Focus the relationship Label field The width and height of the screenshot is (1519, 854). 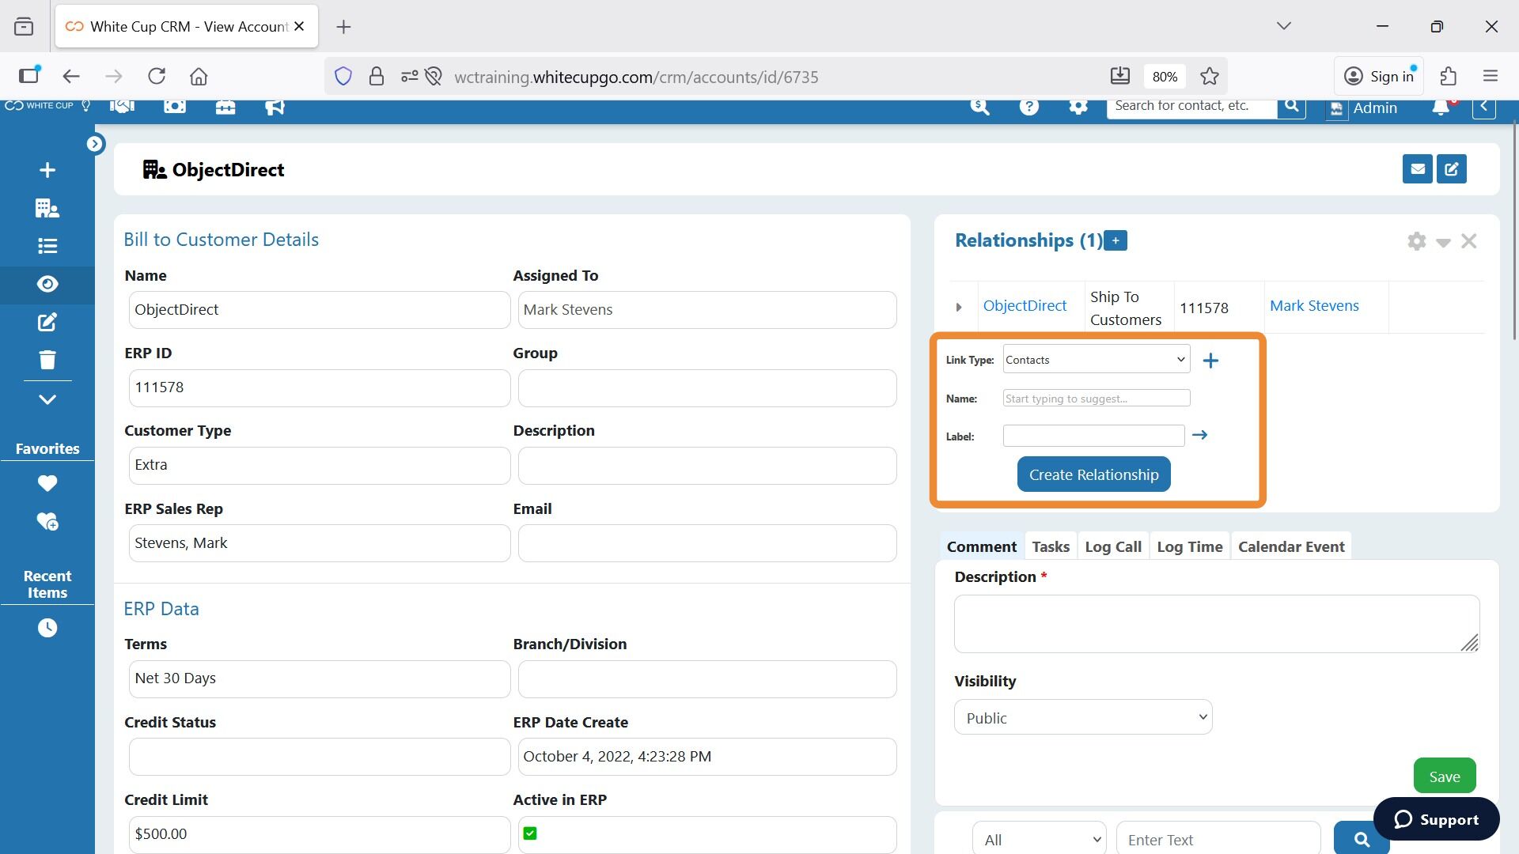point(1093,436)
